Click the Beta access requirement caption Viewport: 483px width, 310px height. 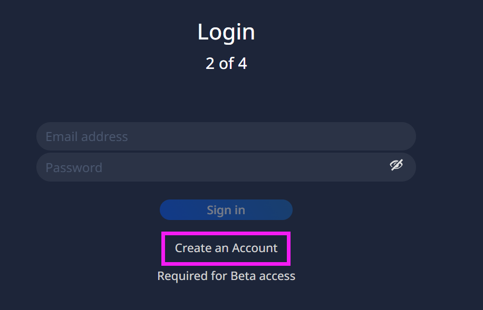226,276
